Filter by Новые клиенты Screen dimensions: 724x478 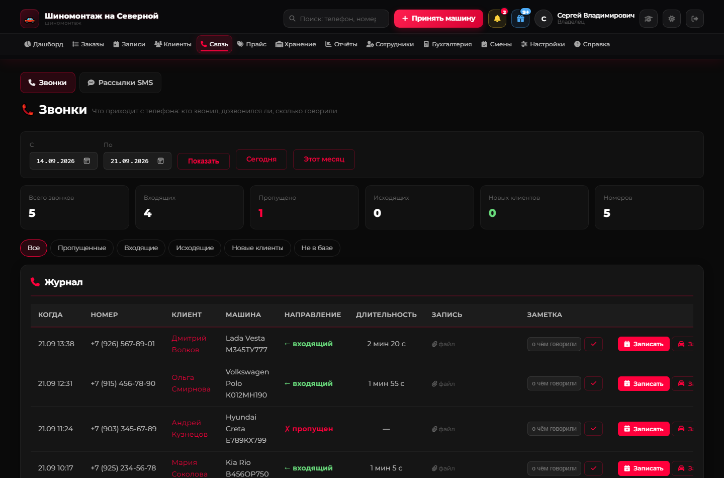pos(257,248)
